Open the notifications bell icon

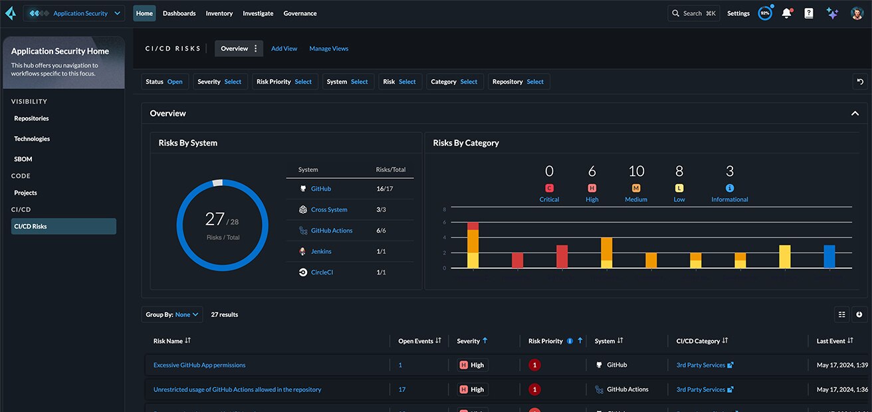(786, 13)
